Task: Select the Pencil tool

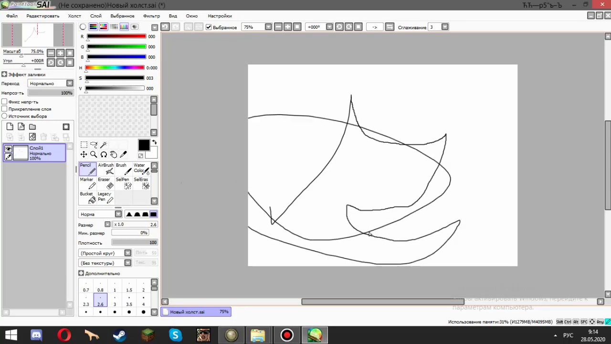Action: click(88, 169)
